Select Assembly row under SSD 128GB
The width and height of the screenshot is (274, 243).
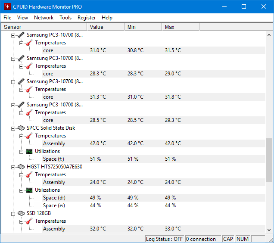(154, 229)
